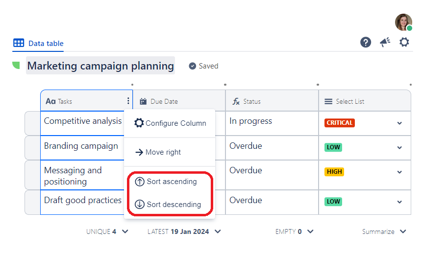Viewport: 422px width, 254px height.
Task: Click the user profile avatar
Action: [403, 22]
